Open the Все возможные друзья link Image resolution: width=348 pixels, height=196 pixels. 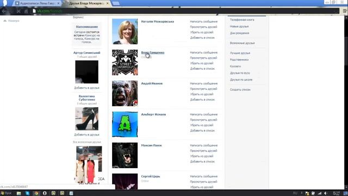tap(87, 142)
